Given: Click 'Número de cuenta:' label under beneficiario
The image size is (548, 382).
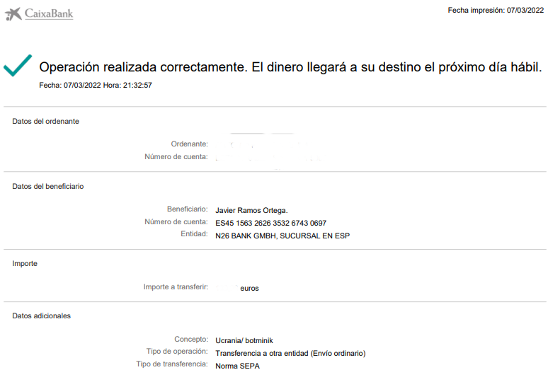Looking at the screenshot, I should click(176, 221).
